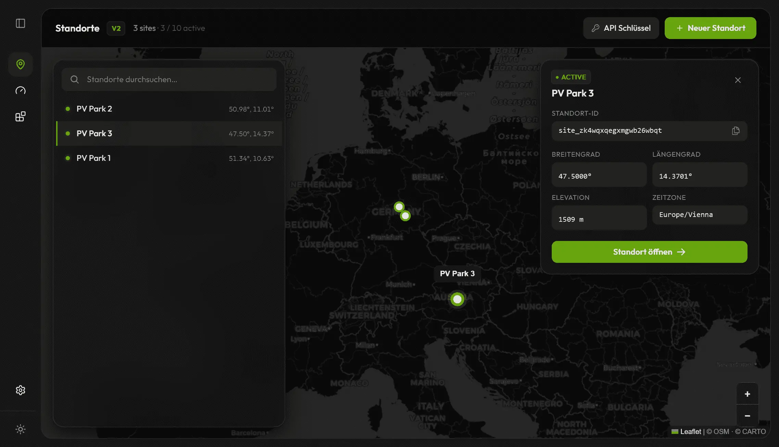
Task: Open the CARTO attribution link
Action: tap(750, 432)
